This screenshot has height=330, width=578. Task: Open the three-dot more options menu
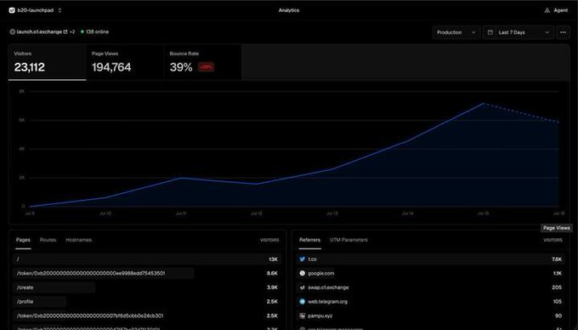(563, 32)
